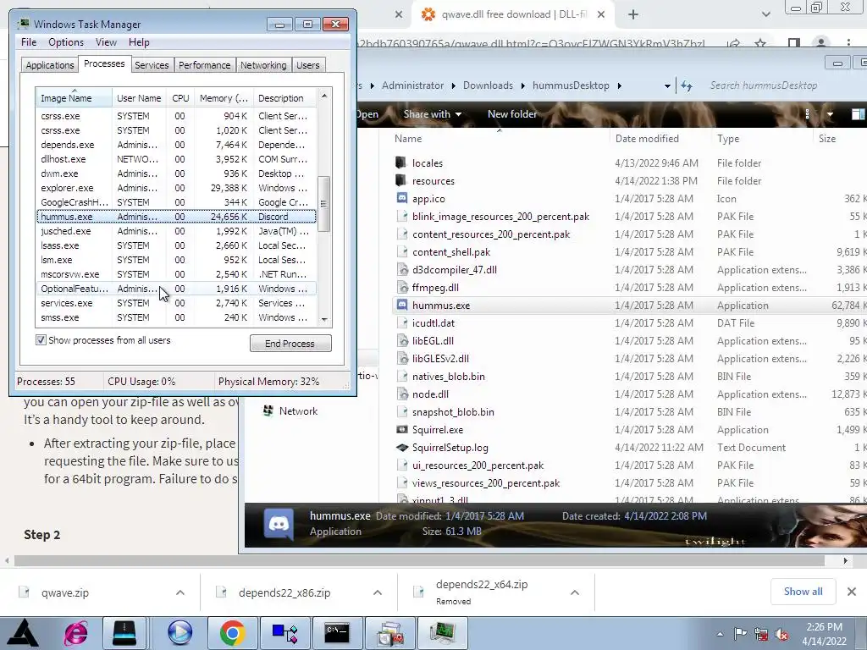Viewport: 867px width, 650px height.
Task: Select the node.dll file
Action: pos(430,394)
